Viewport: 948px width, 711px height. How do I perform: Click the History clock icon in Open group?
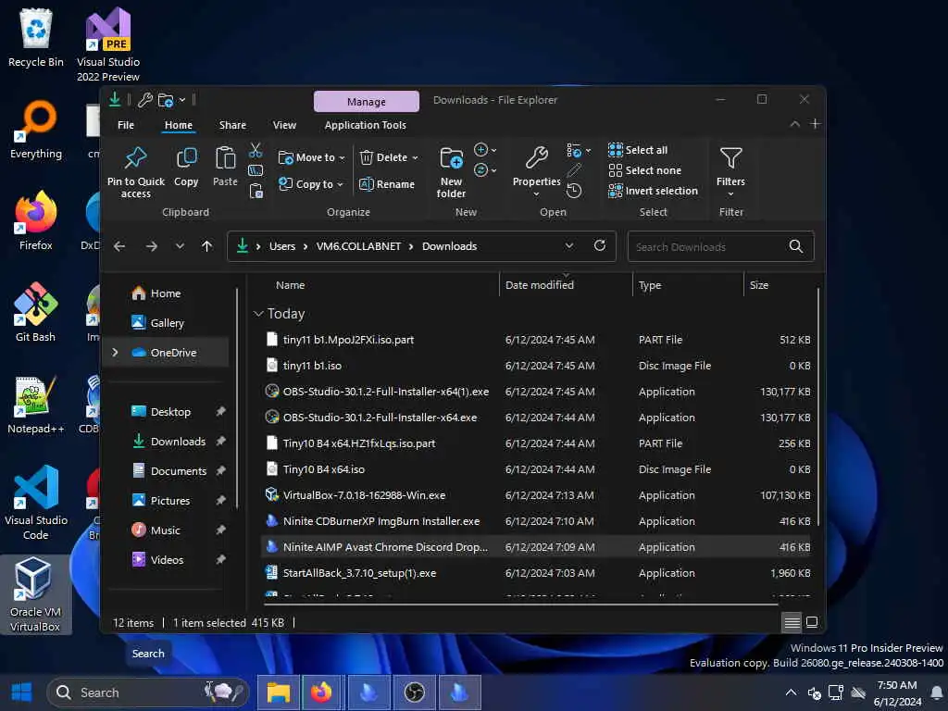574,191
